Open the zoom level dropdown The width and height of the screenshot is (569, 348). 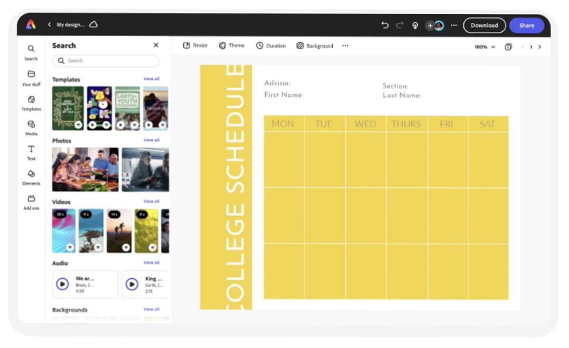point(484,47)
